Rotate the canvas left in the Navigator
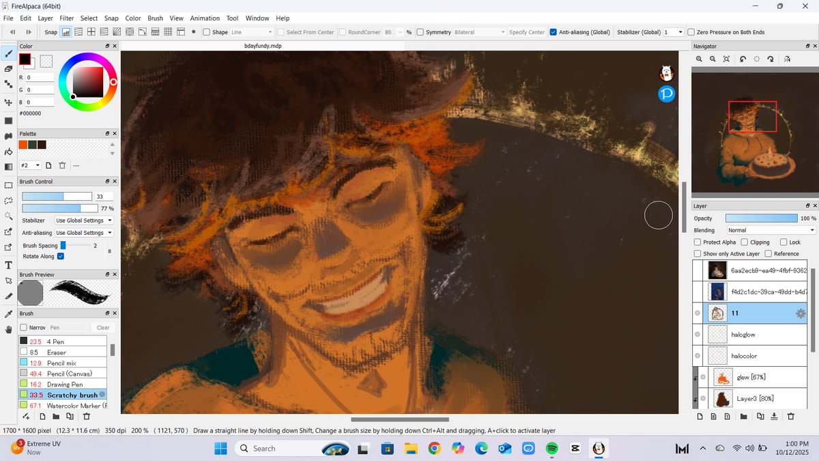 click(x=743, y=59)
